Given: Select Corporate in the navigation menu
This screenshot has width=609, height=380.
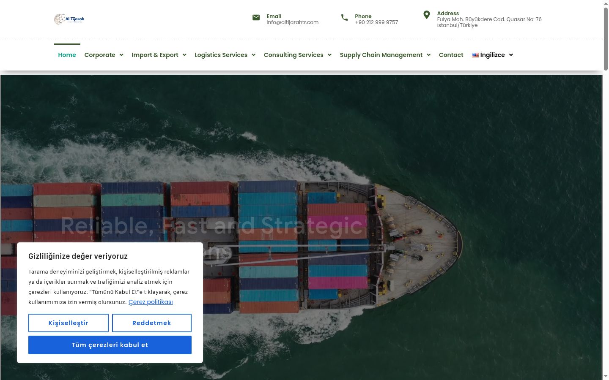Looking at the screenshot, I should 100,55.
